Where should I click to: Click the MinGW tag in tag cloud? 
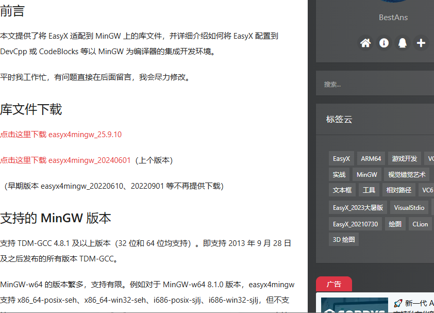pos(367,174)
